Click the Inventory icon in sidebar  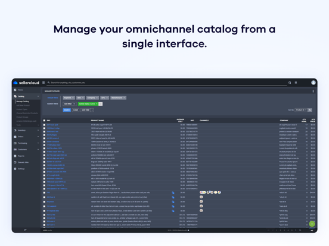tap(15, 130)
